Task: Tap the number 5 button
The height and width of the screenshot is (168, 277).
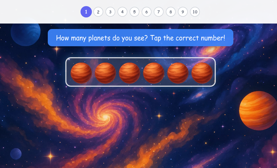Action: tap(134, 12)
